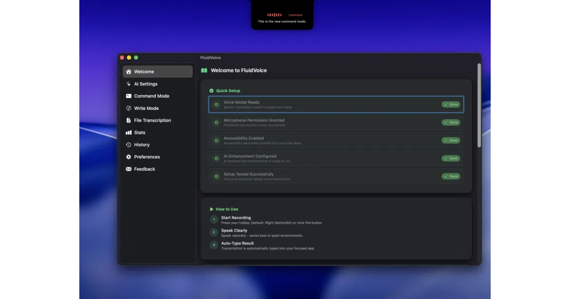
Task: Select the Voice Model Ready row
Action: point(336,104)
